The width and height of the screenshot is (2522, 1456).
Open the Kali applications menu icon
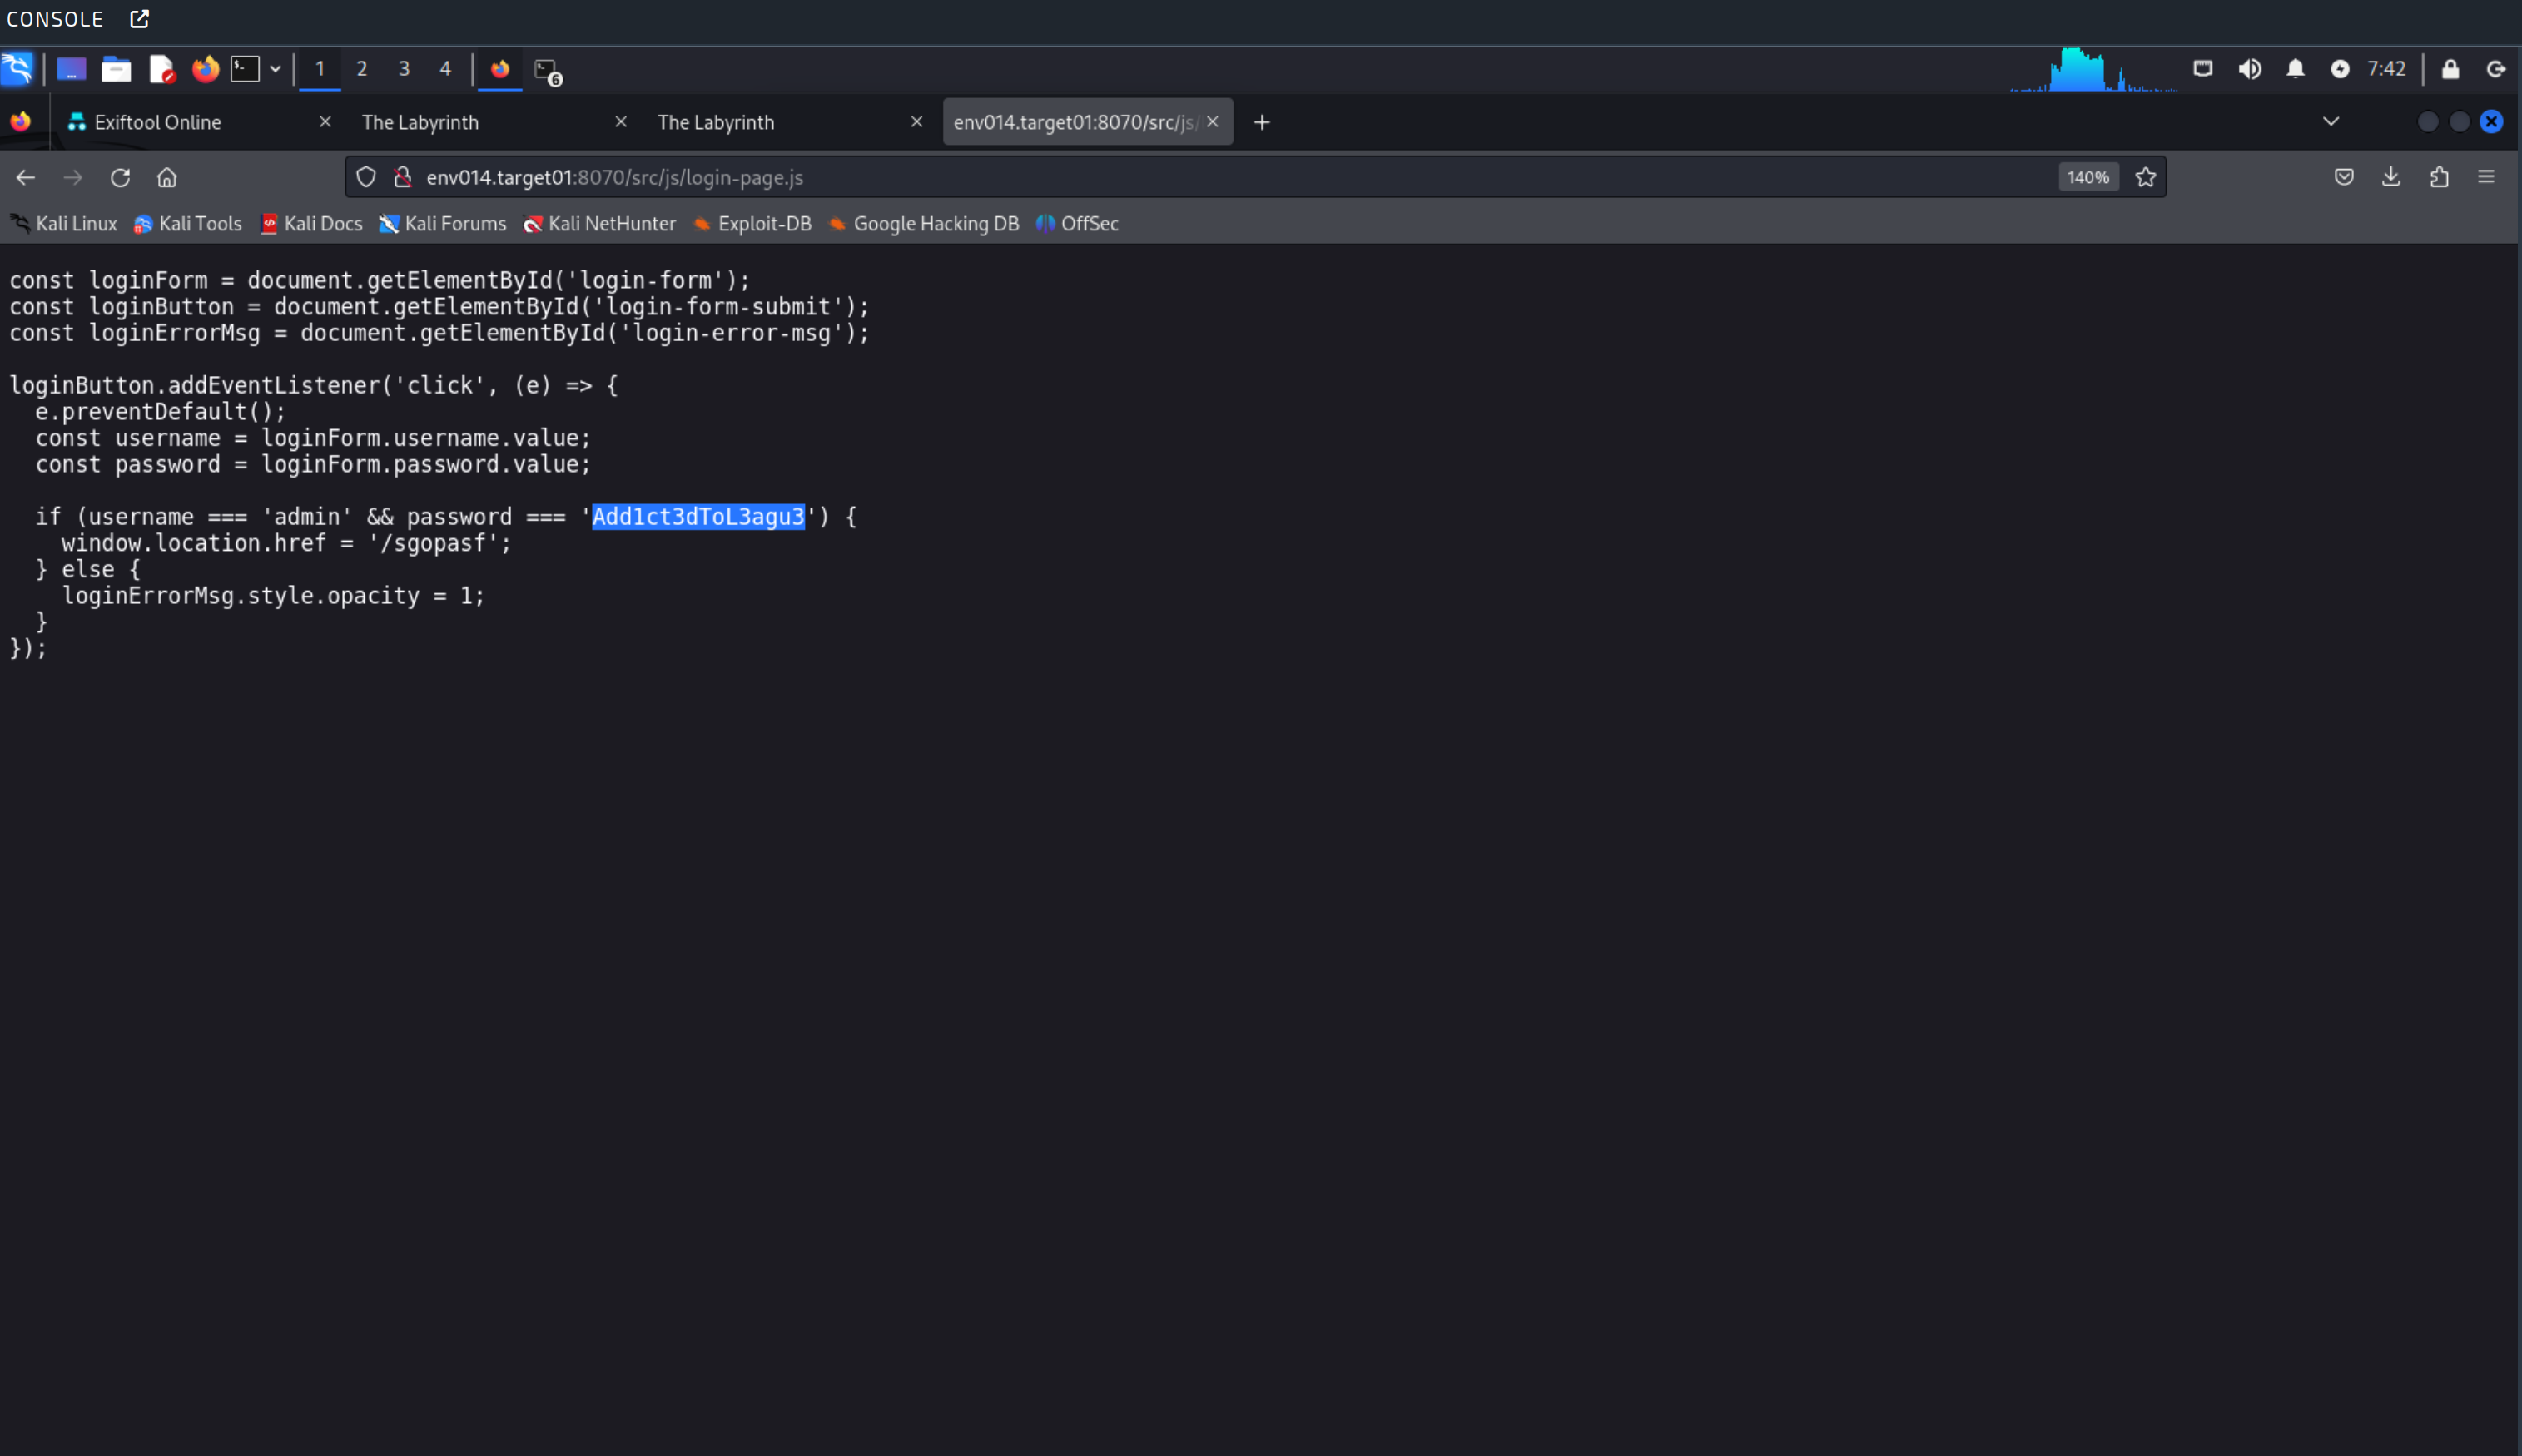[x=17, y=69]
